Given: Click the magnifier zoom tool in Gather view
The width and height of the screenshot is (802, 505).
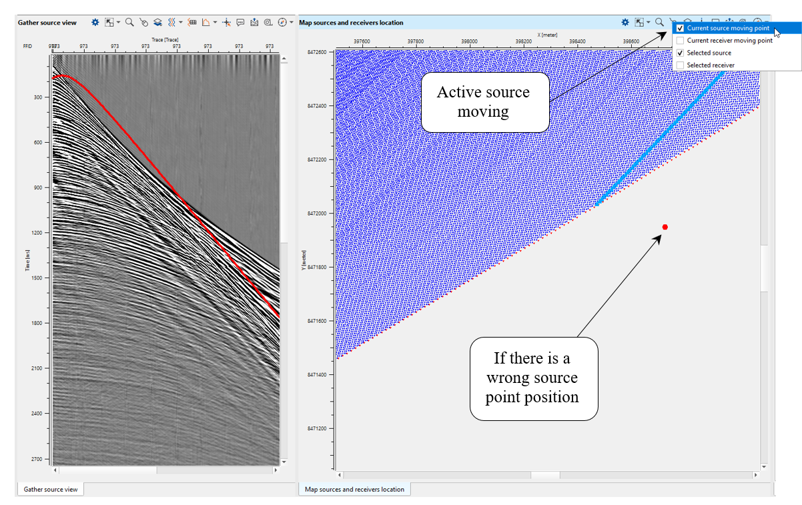Looking at the screenshot, I should (129, 22).
